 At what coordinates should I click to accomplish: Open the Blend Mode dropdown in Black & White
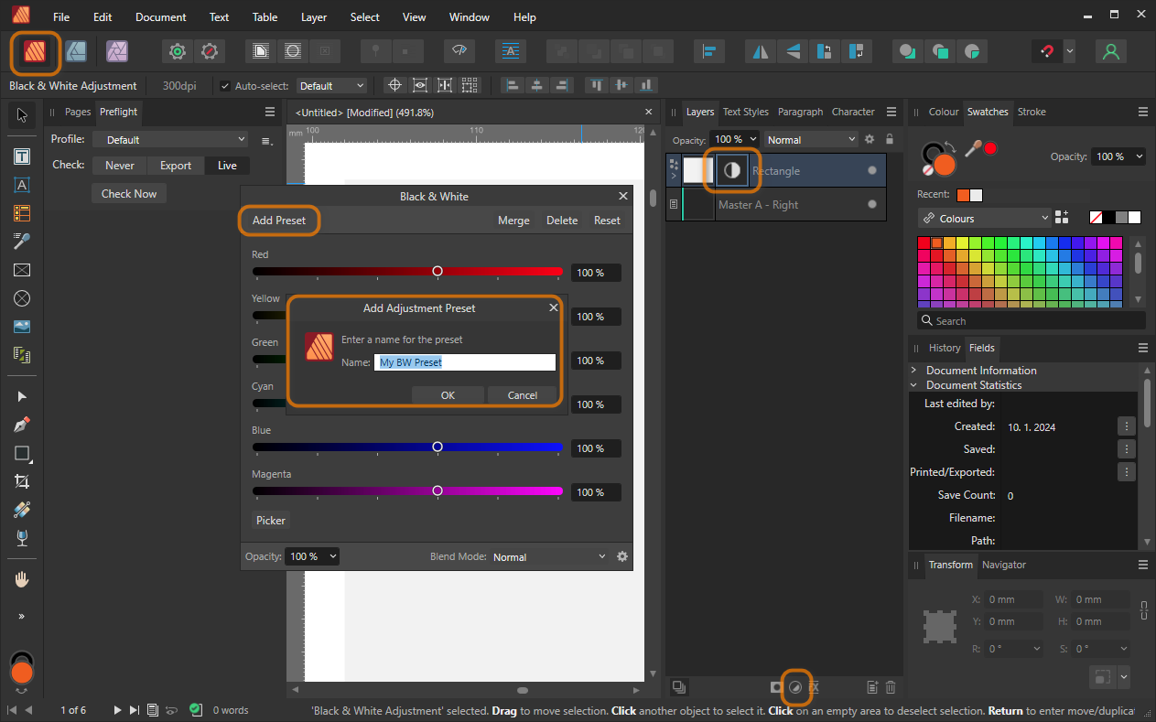(x=548, y=556)
